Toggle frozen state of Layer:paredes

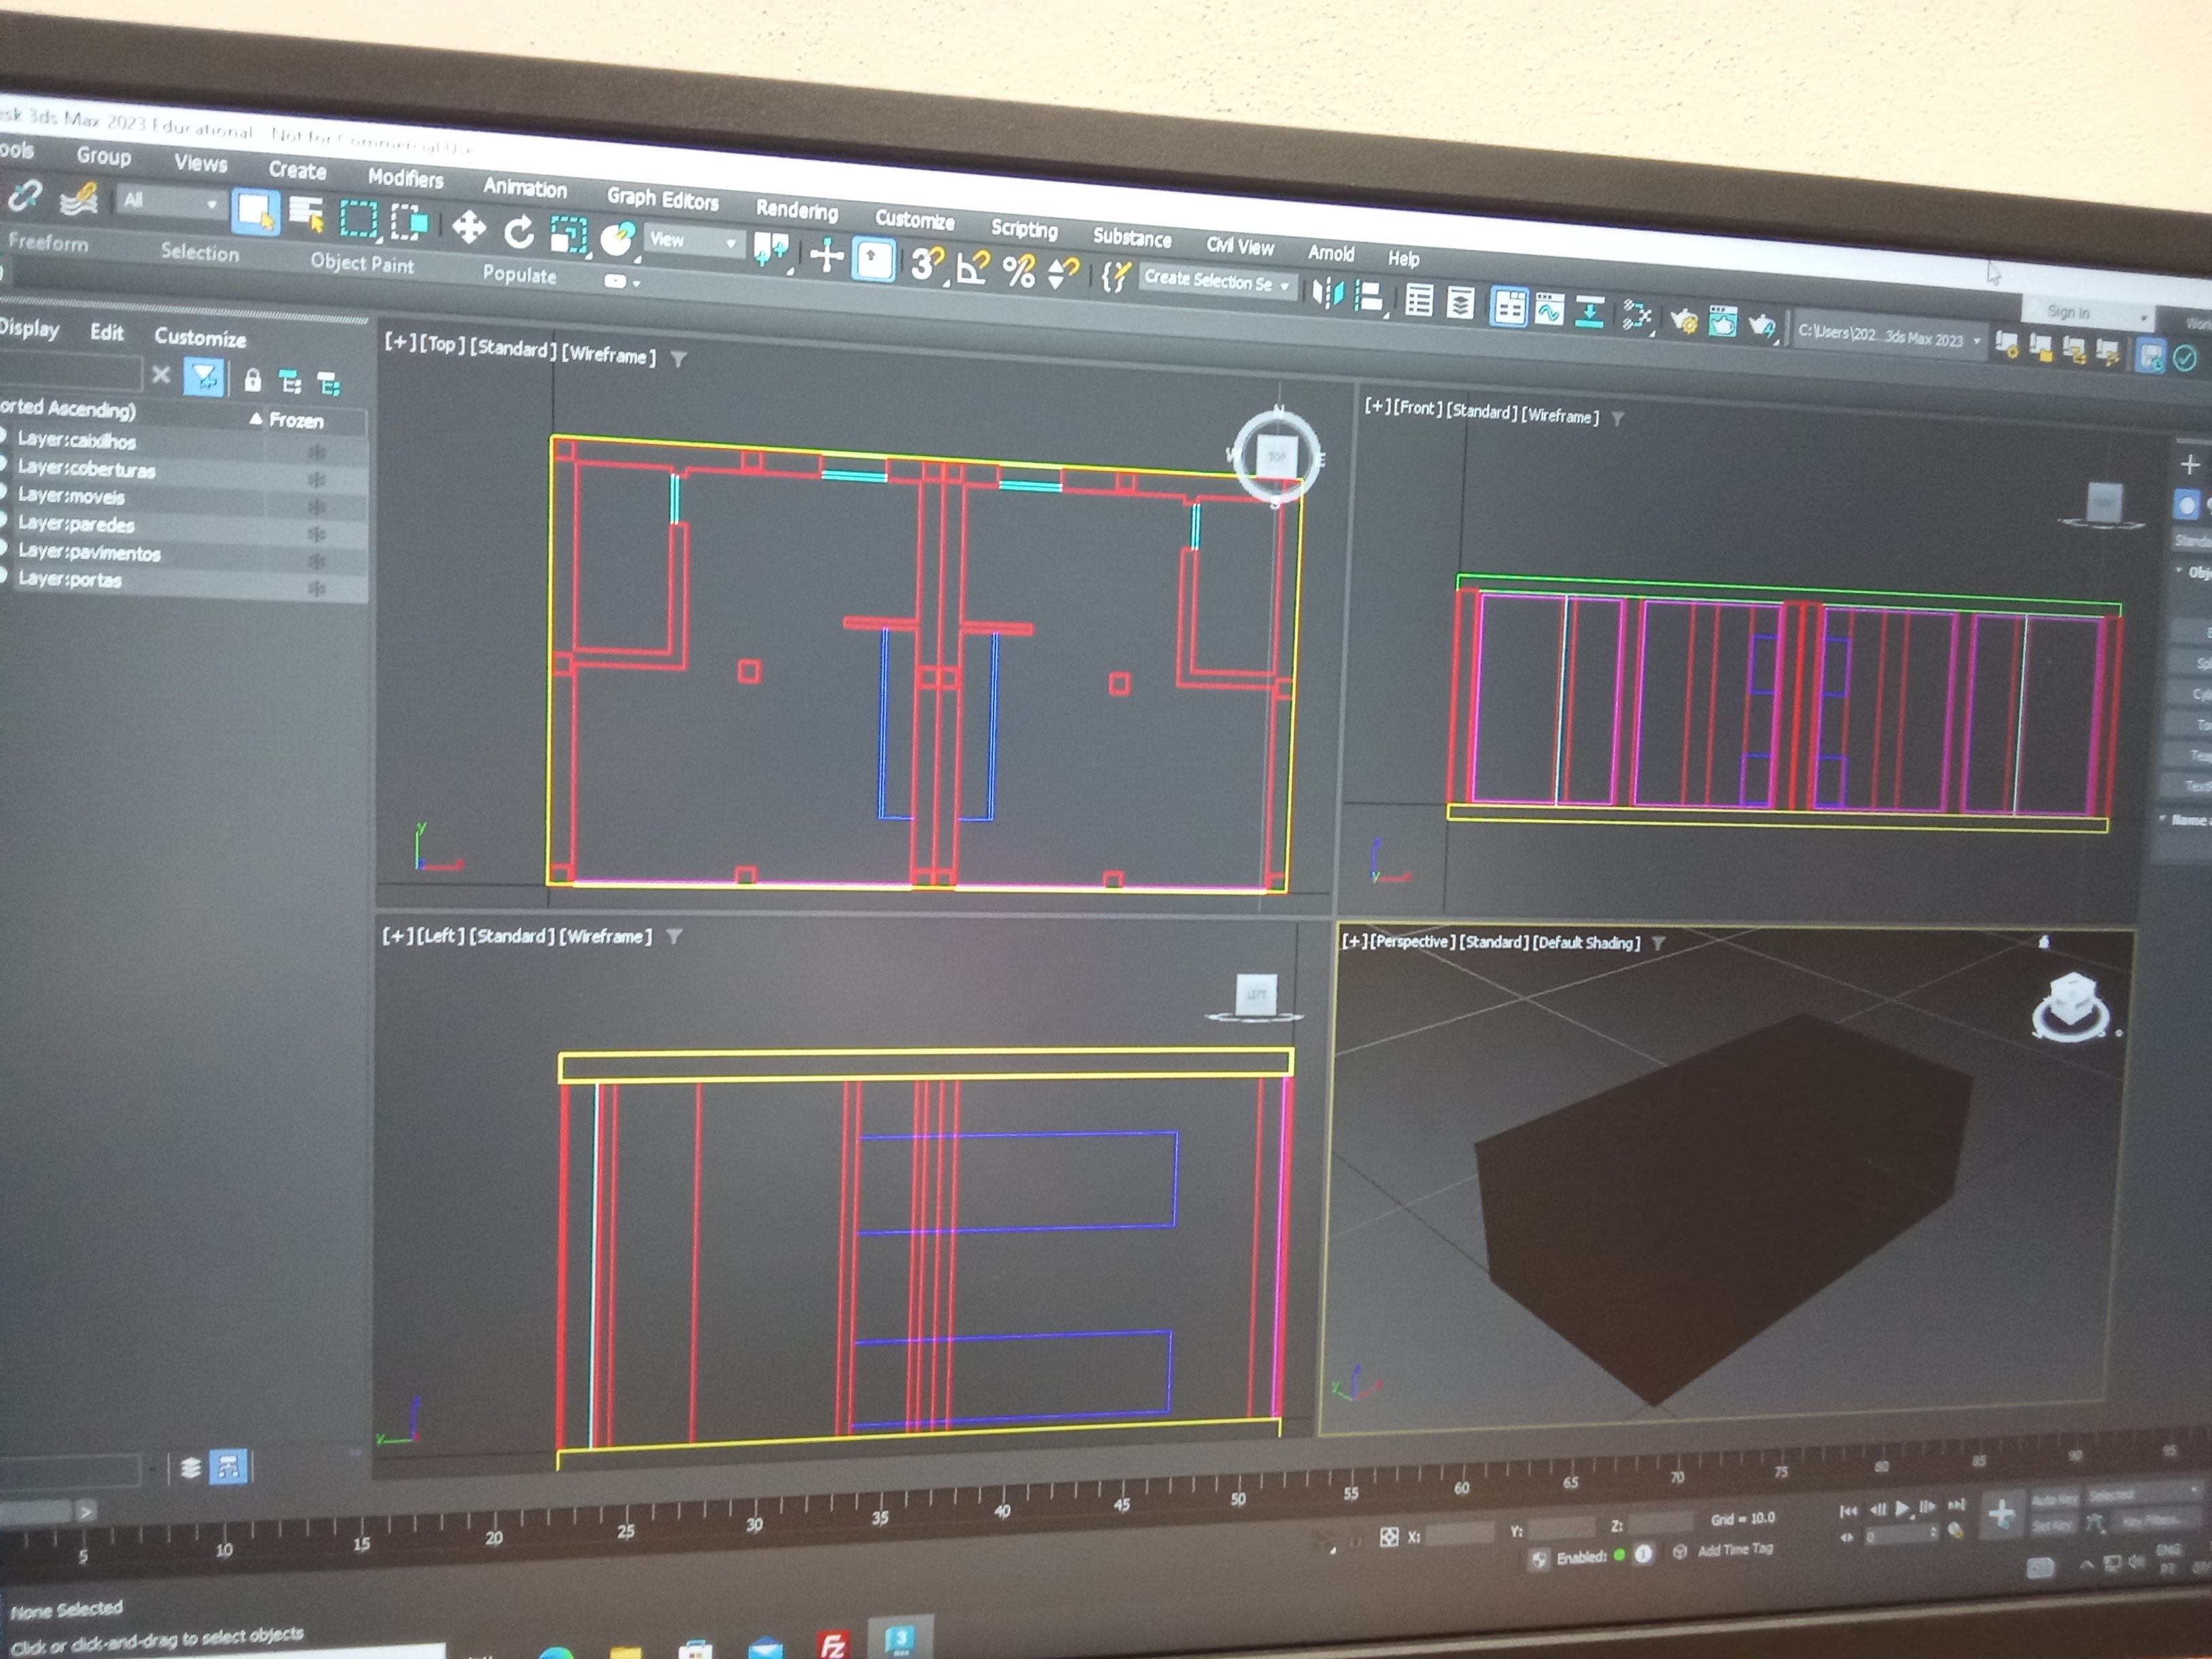point(317,535)
